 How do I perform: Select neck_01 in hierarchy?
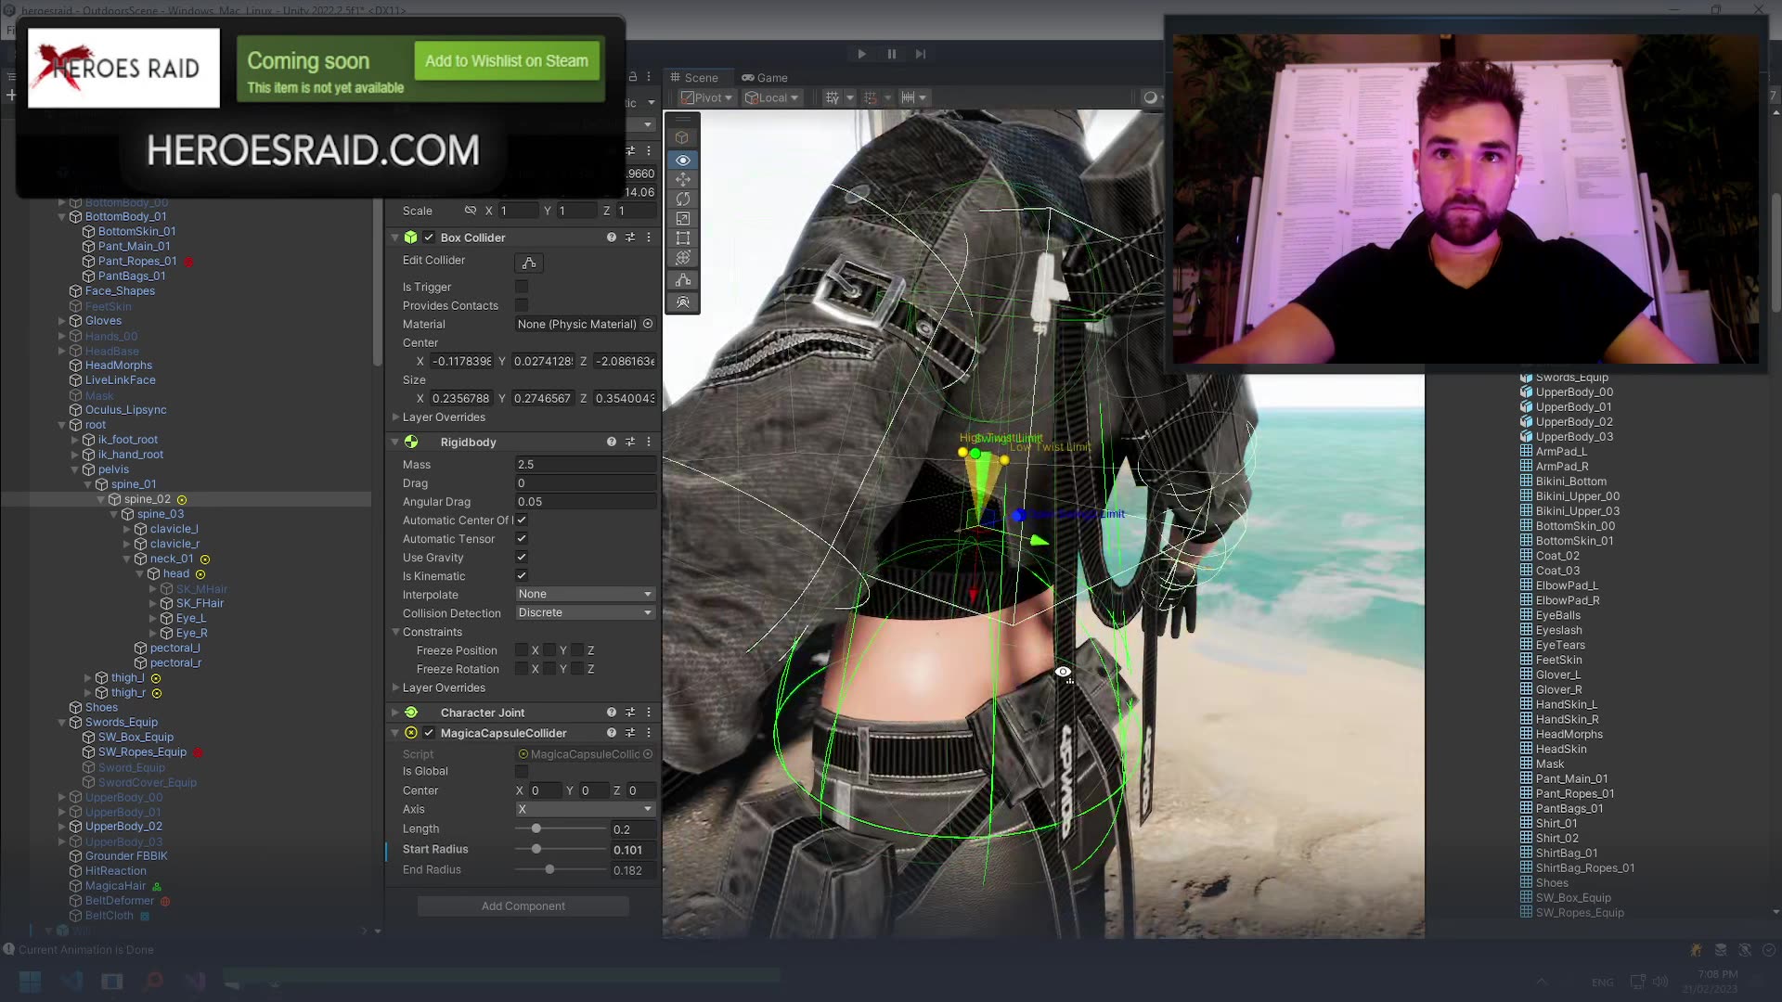[x=172, y=559]
